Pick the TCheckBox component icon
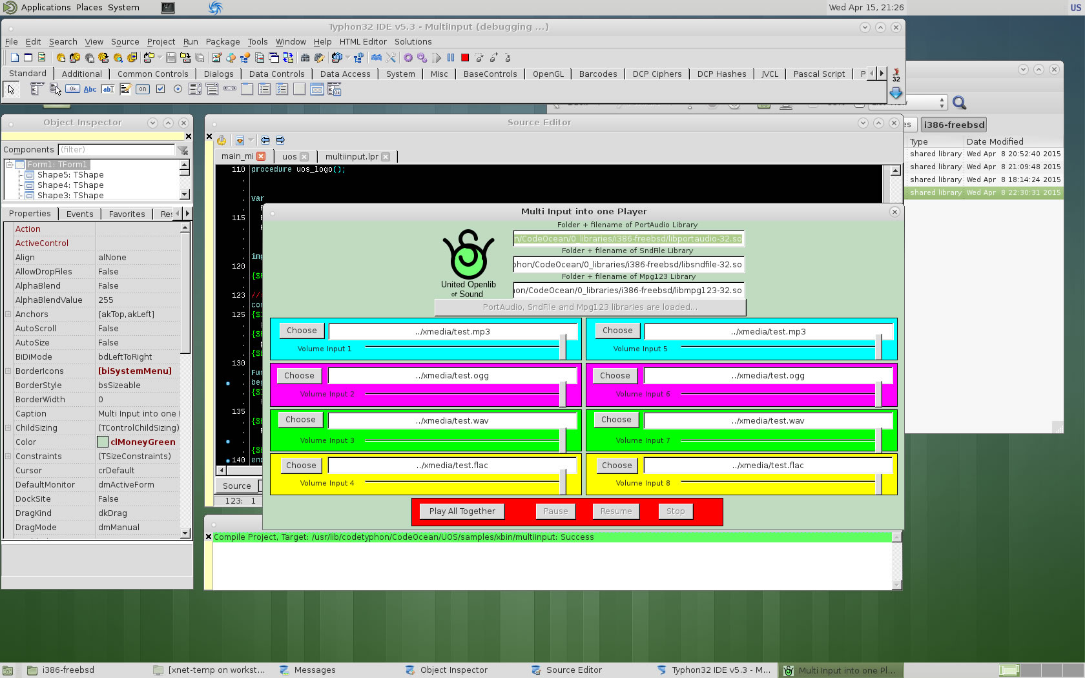Screen dimensions: 1085x678 (x=160, y=89)
